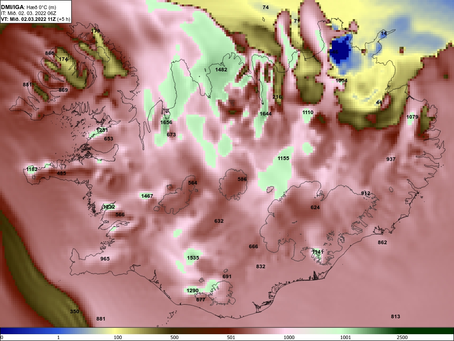Click the map value 832
Viewport: 454px width, 341px height.
click(261, 266)
